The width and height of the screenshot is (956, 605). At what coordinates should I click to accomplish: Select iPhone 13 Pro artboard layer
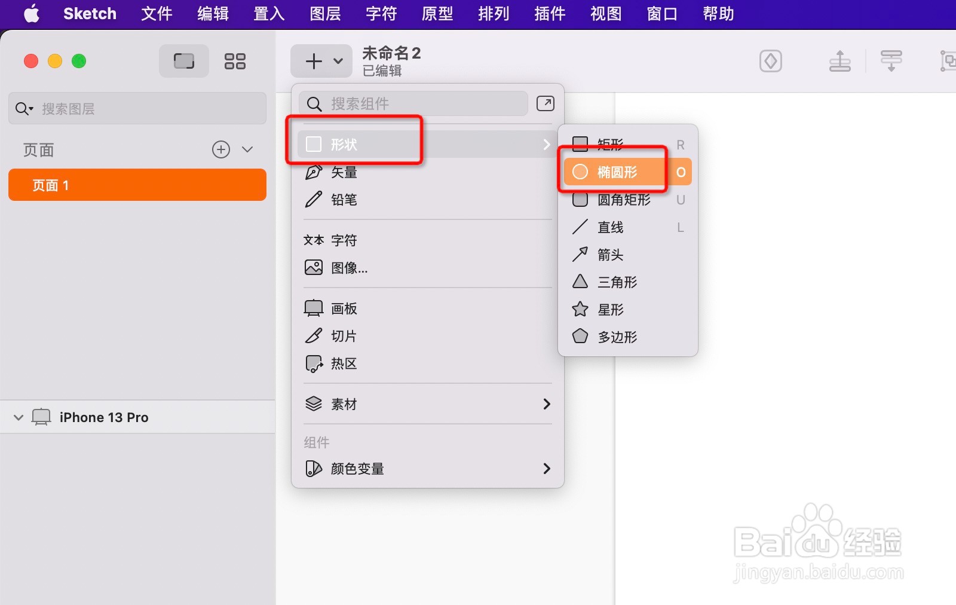click(x=137, y=417)
